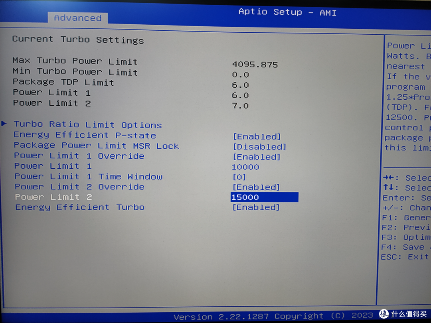The width and height of the screenshot is (431, 323).
Task: Toggle Energy Efficient P-state Enabled value
Action: pyautogui.click(x=257, y=136)
